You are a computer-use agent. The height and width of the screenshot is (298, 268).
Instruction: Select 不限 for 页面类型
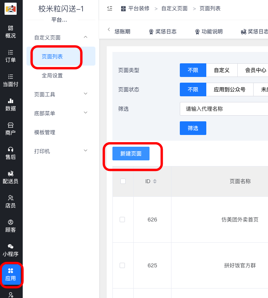(193, 70)
